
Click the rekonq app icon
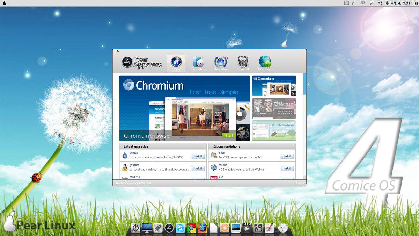(x=214, y=167)
